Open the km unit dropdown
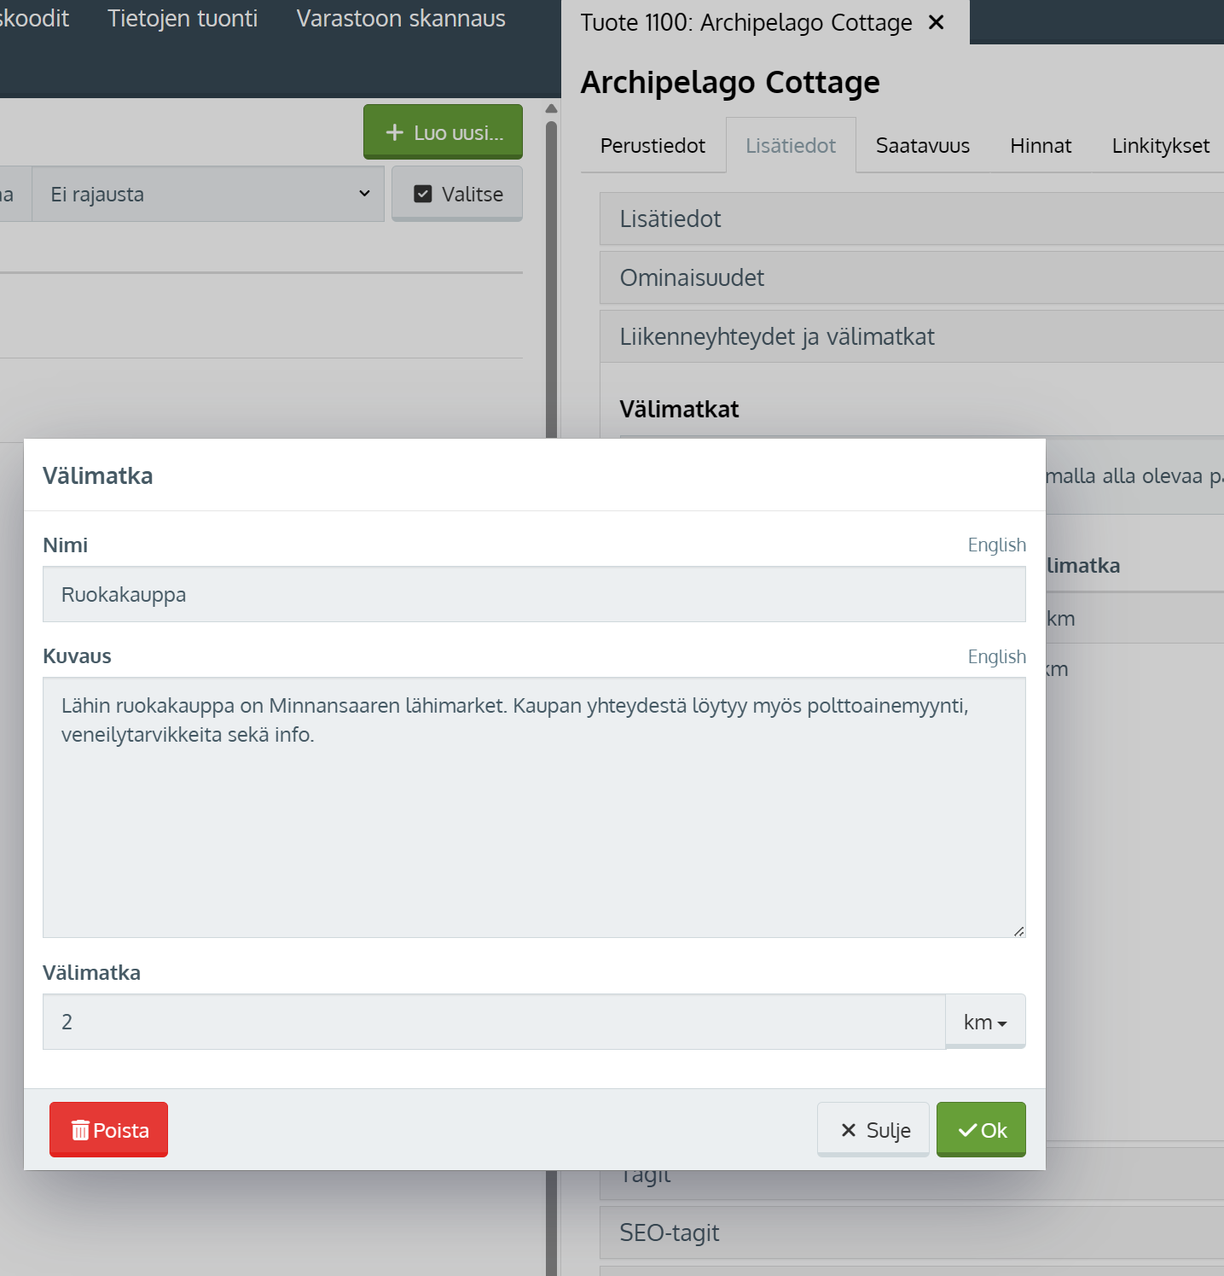Viewport: 1224px width, 1276px height. pos(985,1022)
